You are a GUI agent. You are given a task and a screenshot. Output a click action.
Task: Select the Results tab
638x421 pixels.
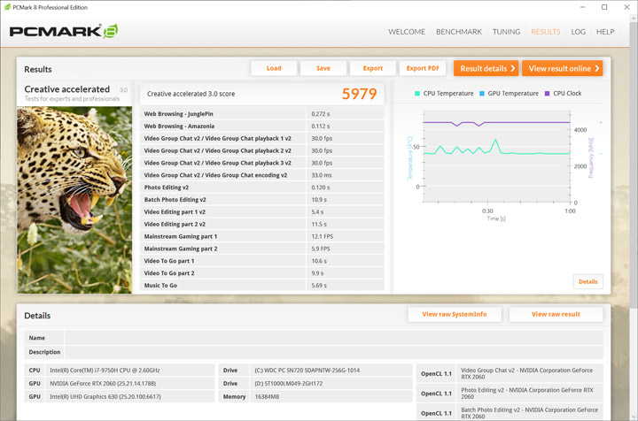pos(545,32)
